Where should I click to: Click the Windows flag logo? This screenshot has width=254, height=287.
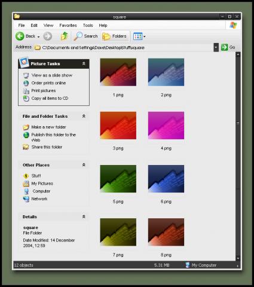tap(233, 25)
